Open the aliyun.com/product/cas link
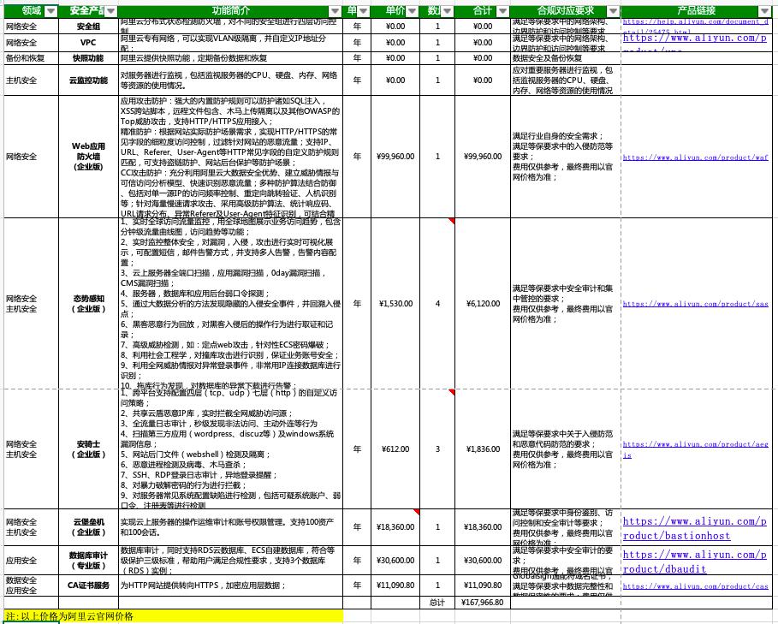The height and width of the screenshot is (624, 778). click(695, 586)
